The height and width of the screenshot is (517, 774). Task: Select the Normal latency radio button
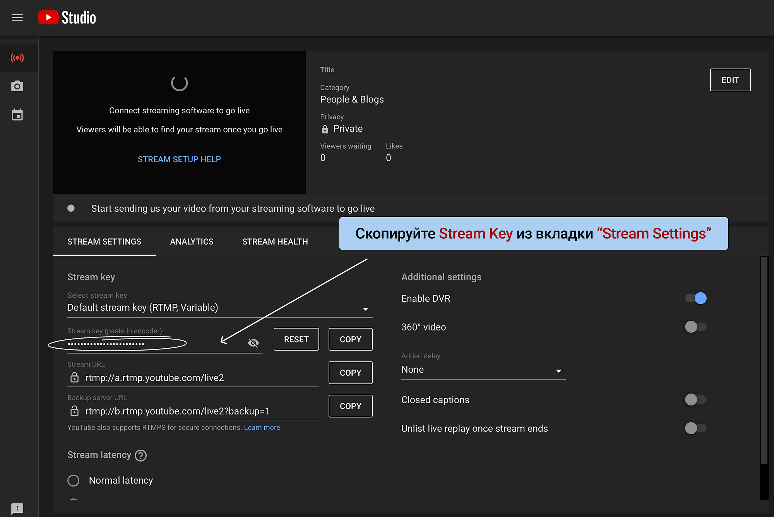tap(74, 481)
